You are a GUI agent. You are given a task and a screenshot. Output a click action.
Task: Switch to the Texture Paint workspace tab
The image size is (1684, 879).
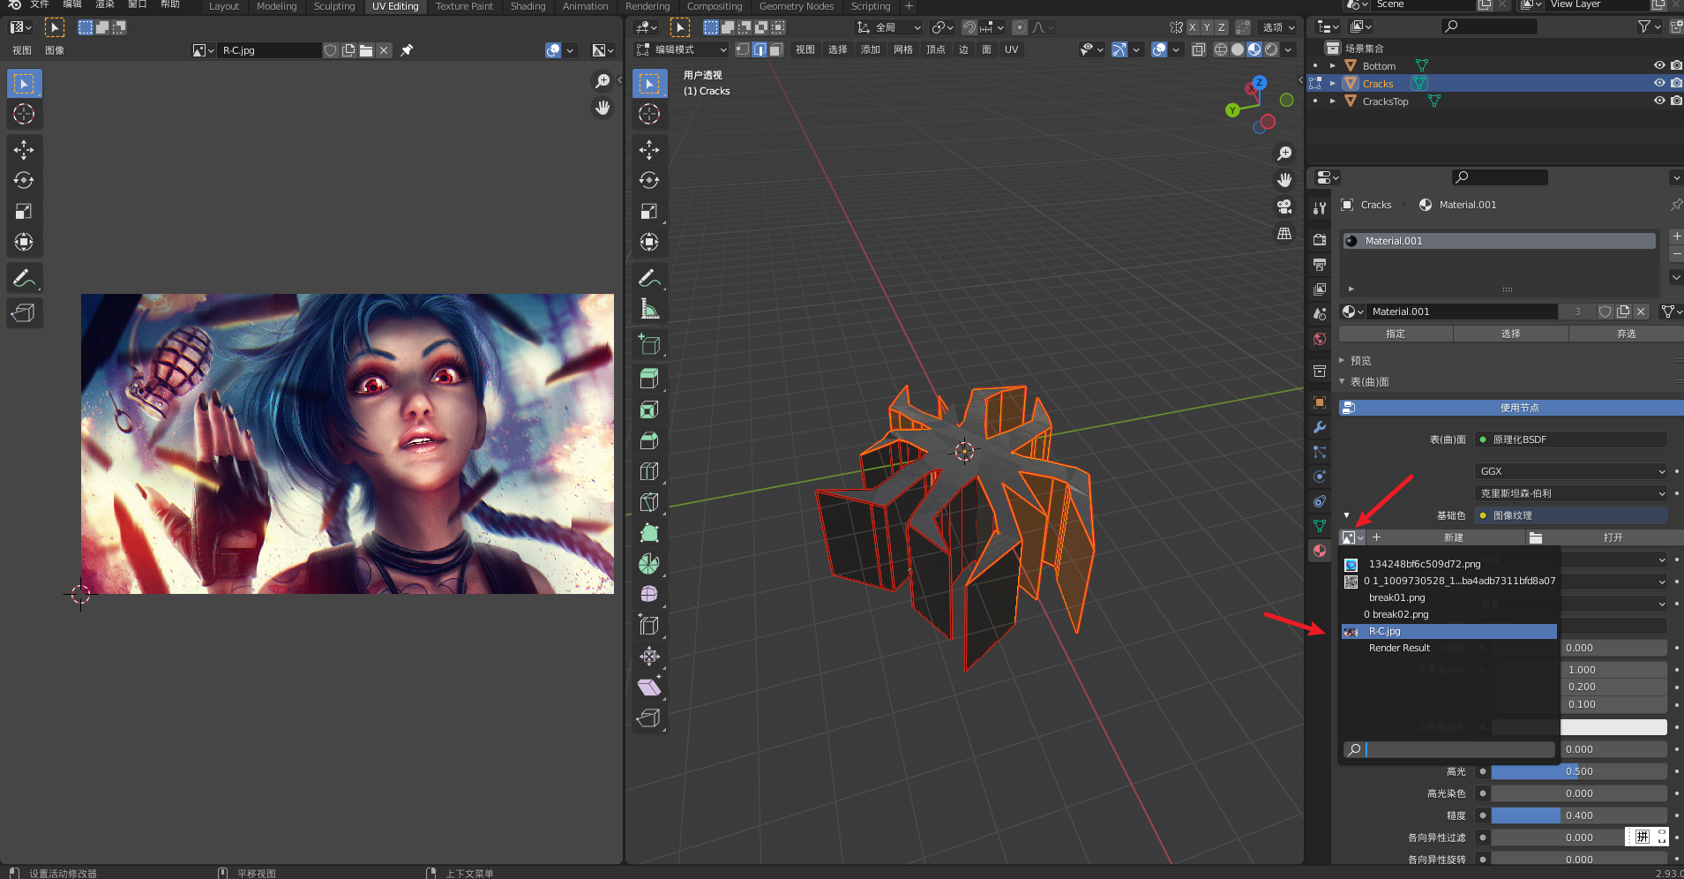[464, 6]
